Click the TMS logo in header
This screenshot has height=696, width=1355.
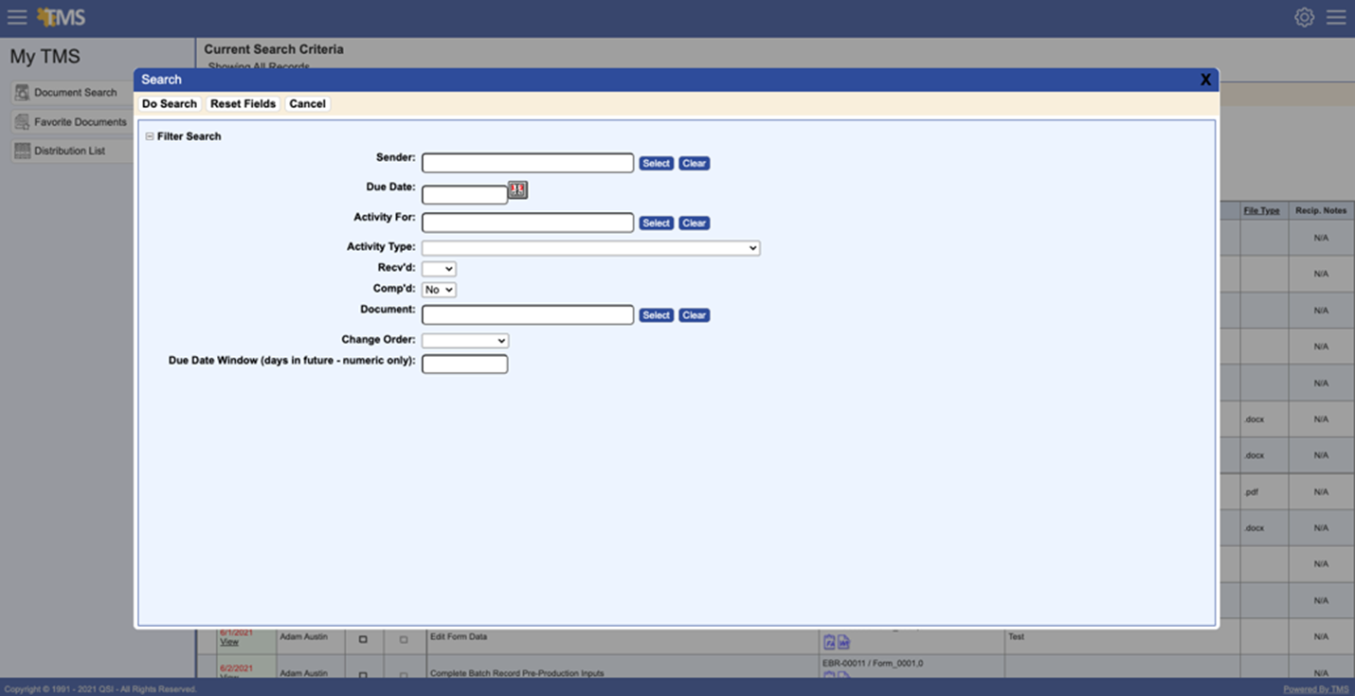(x=61, y=17)
